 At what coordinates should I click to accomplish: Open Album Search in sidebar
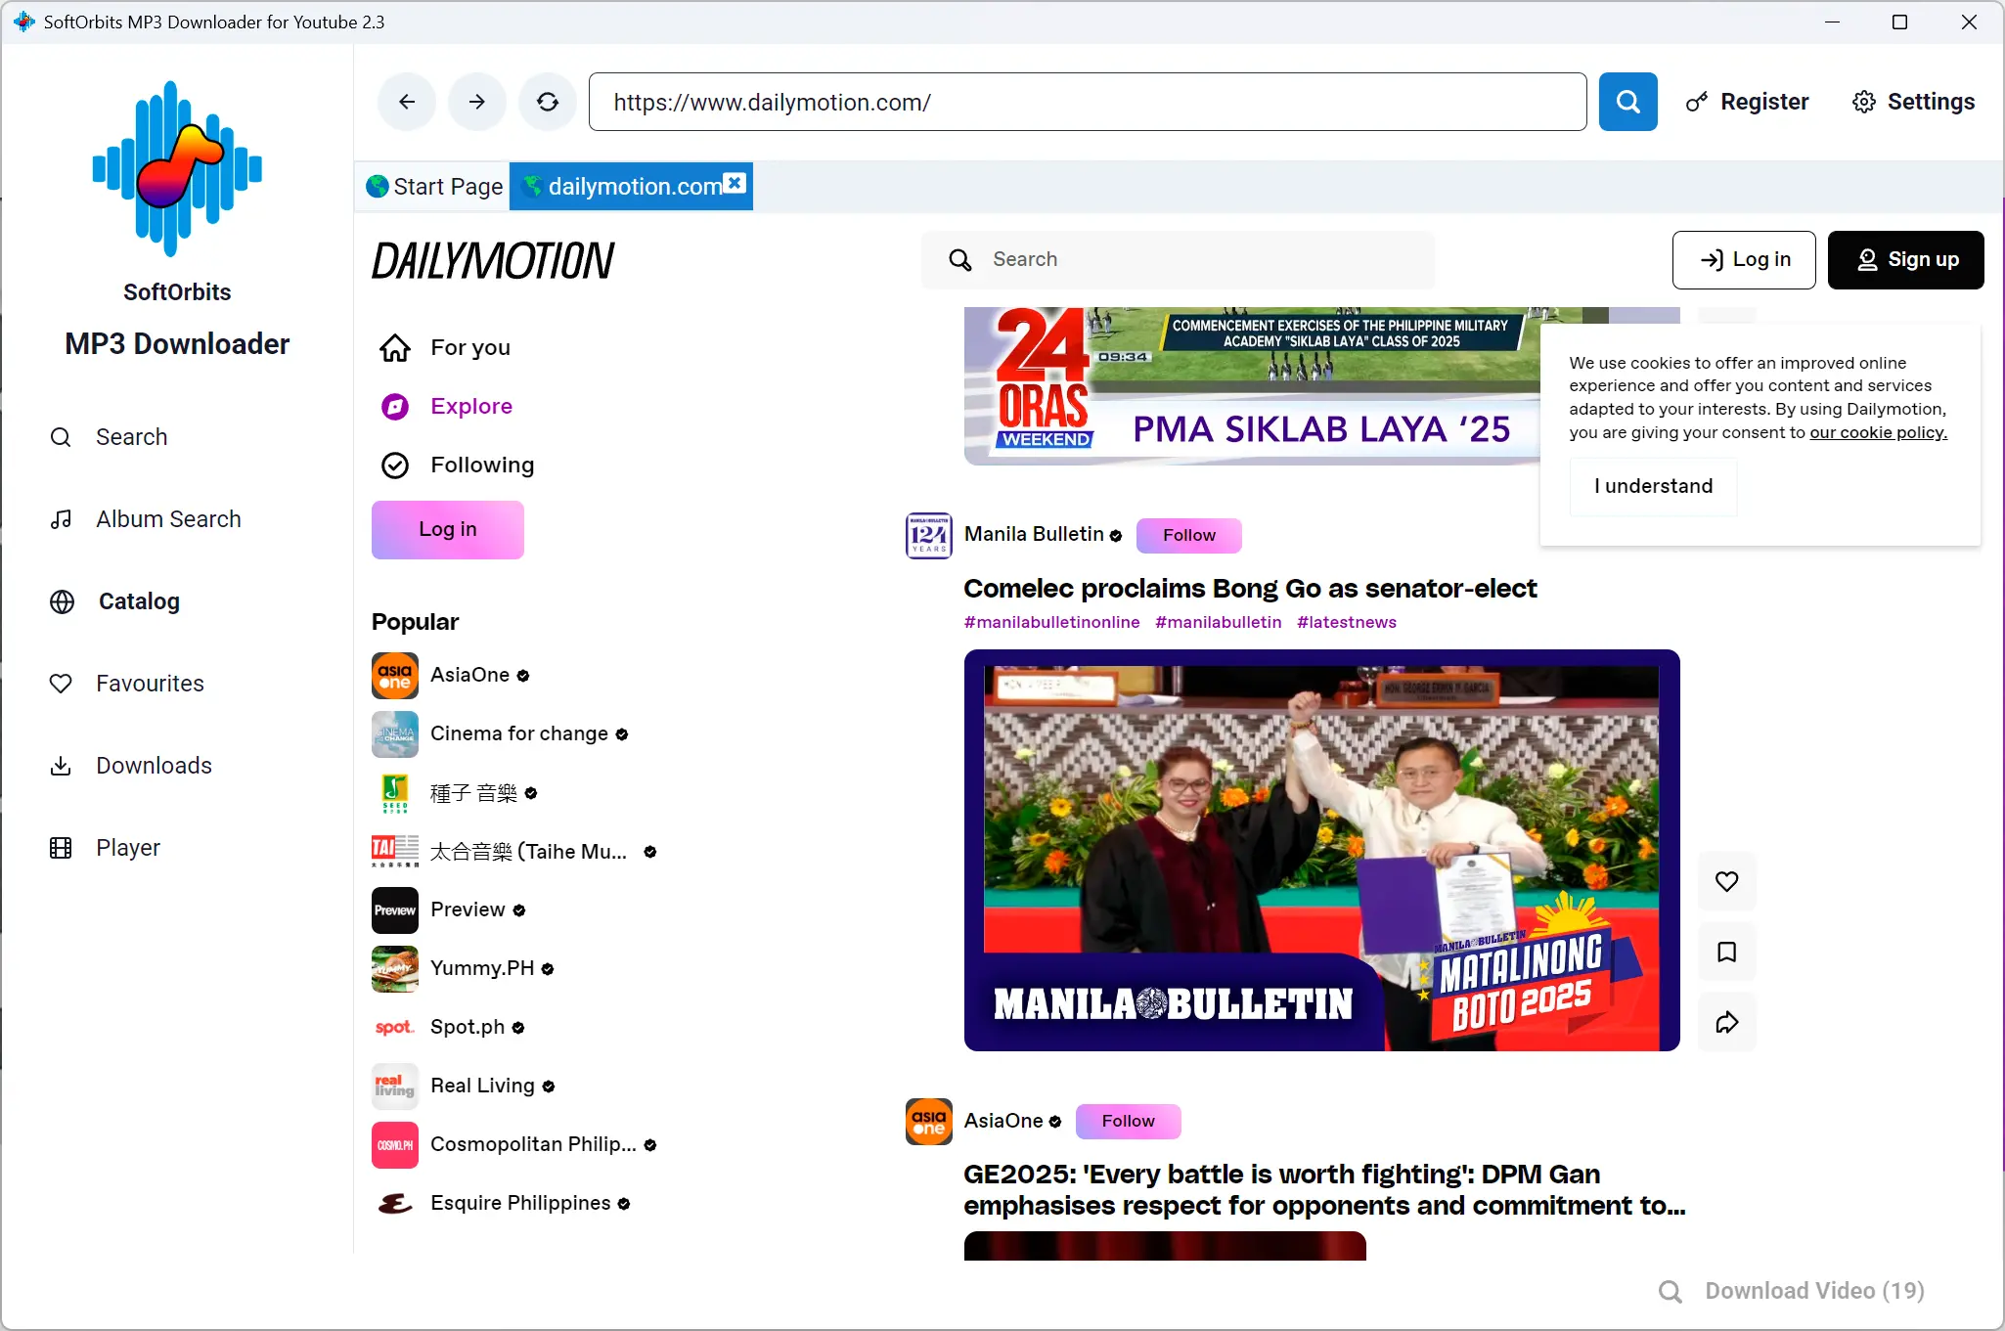click(145, 519)
